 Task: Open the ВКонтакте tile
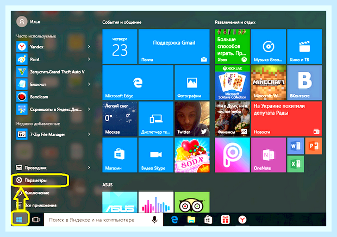[x=304, y=83]
